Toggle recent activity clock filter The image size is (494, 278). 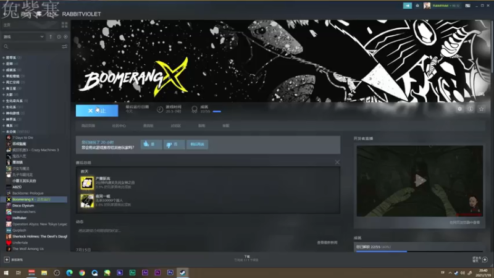[x=59, y=37]
